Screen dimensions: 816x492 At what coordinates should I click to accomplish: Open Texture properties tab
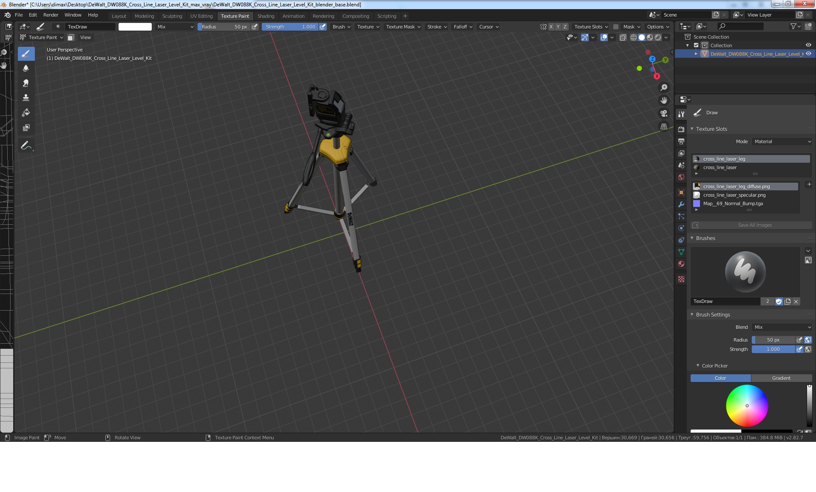tap(681, 279)
